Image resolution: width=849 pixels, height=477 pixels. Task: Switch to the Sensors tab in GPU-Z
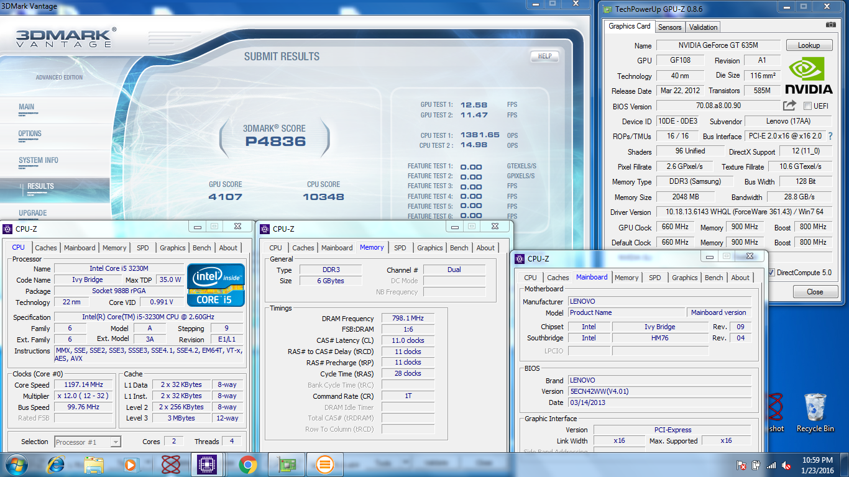click(670, 27)
